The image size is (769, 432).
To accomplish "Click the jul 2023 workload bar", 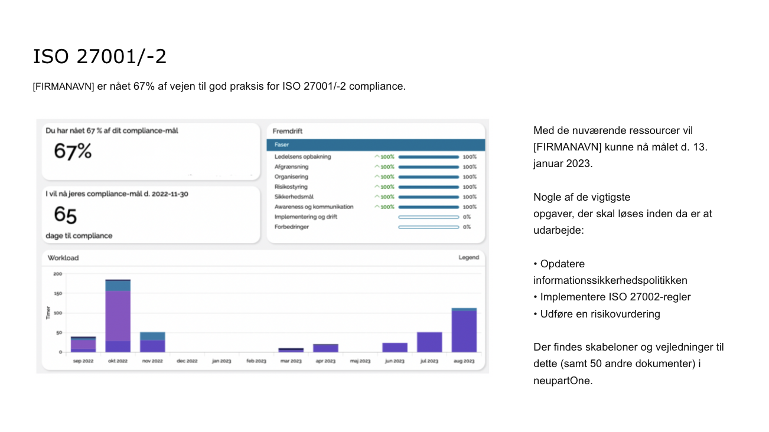I will point(429,342).
